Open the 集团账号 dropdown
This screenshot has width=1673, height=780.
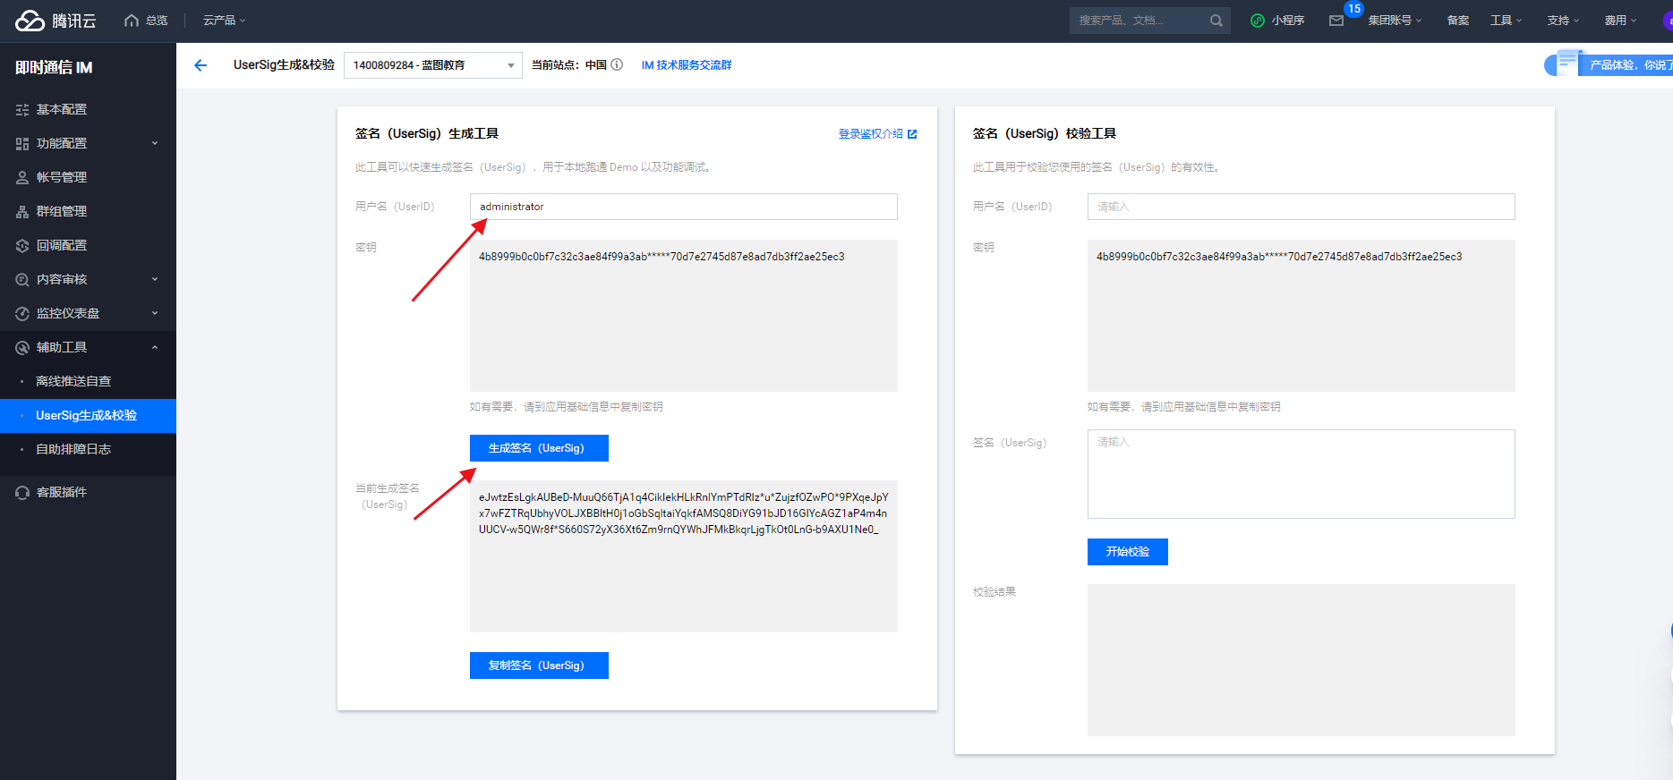click(x=1395, y=21)
